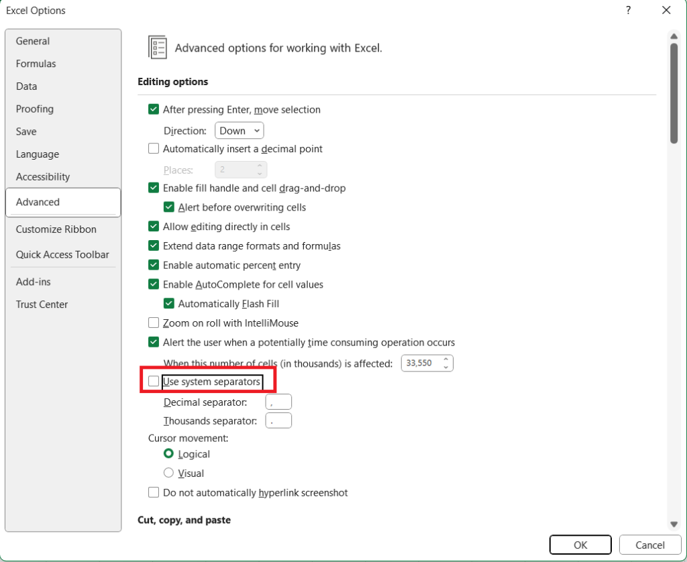Click the Decimal separator input field

coord(278,402)
